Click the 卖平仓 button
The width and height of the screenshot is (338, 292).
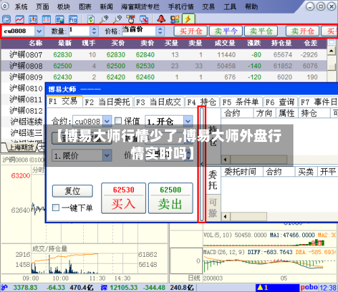point(261,31)
